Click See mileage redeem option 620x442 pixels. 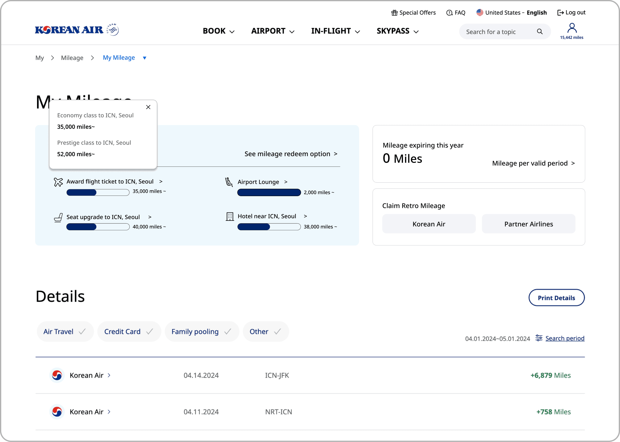(x=291, y=154)
